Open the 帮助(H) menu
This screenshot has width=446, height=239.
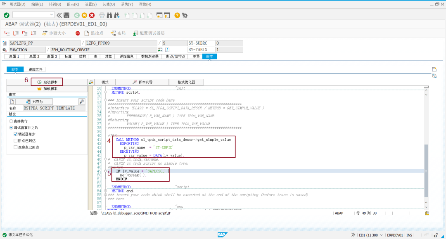(145, 4)
